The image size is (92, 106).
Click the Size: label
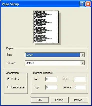coord(10,55)
